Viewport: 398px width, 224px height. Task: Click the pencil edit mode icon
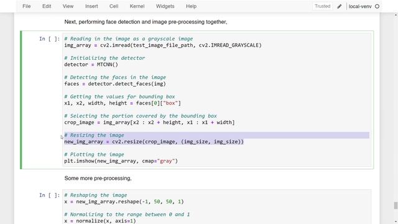[x=340, y=6]
